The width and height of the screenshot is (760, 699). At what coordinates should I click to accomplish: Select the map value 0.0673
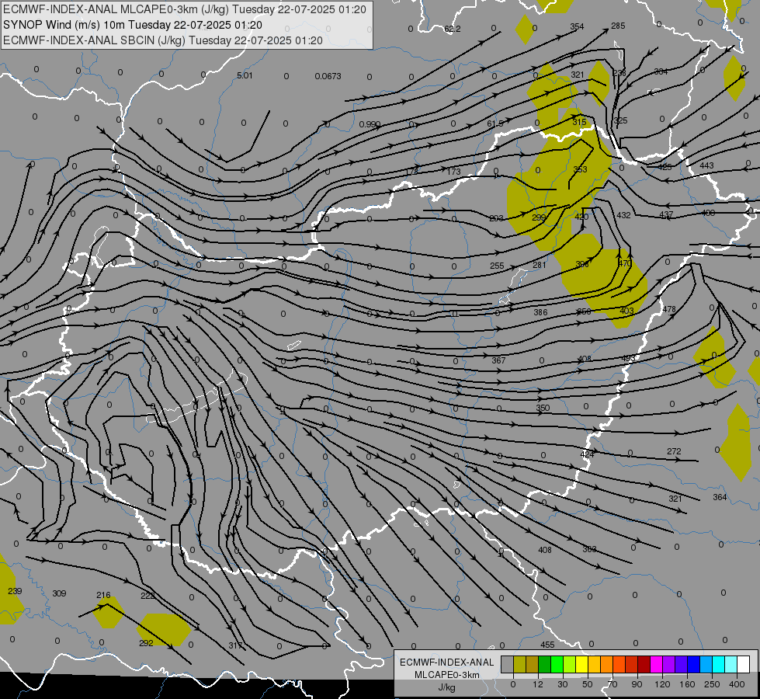328,76
